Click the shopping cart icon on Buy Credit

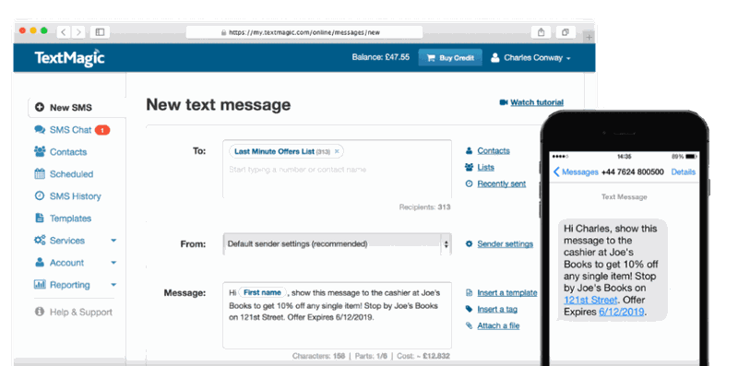tap(431, 58)
